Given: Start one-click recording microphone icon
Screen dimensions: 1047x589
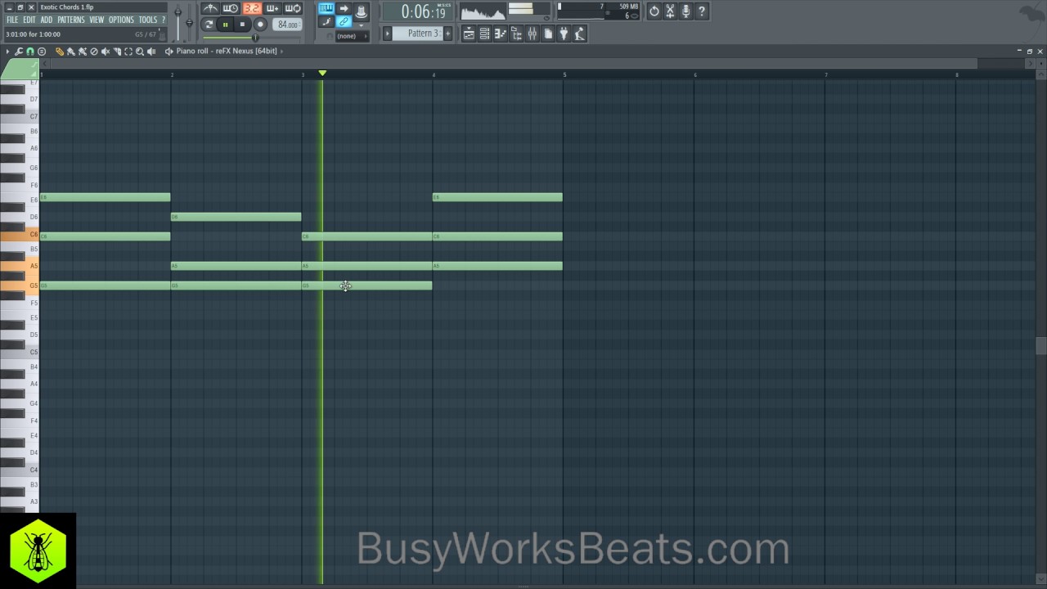Looking at the screenshot, I should tap(685, 11).
